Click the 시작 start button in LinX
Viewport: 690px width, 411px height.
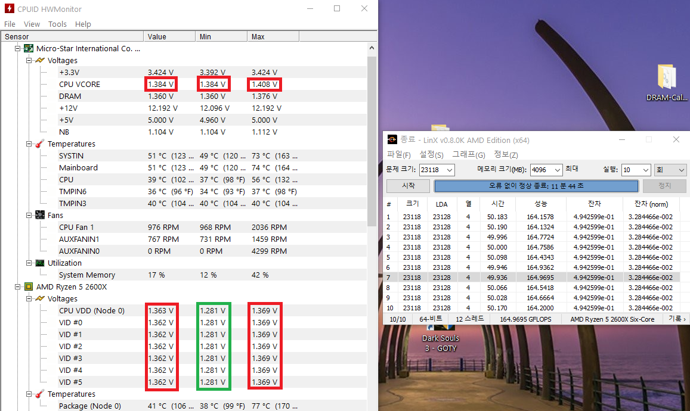pyautogui.click(x=409, y=186)
